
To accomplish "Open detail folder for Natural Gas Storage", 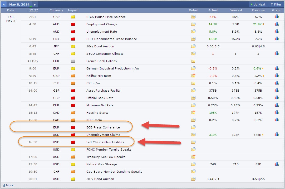I will 193,164.
